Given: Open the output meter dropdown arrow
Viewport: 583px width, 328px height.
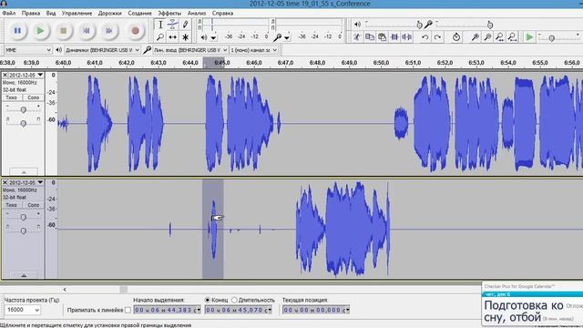Looking at the screenshot, I should [213, 37].
